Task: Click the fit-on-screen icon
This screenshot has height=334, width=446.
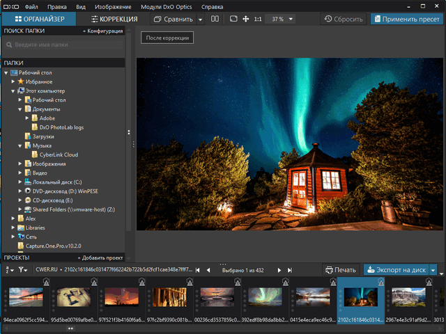Action: tap(233, 19)
